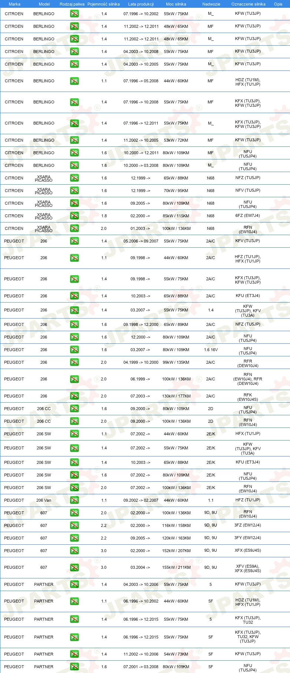
Task: Click the "6FZ (EW7J4)" engine code
Action: pos(248,215)
